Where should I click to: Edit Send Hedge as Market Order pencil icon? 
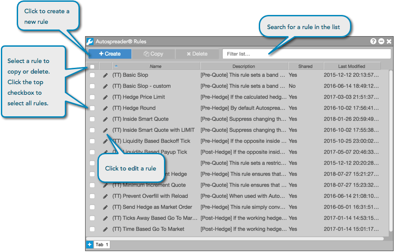(x=105, y=208)
